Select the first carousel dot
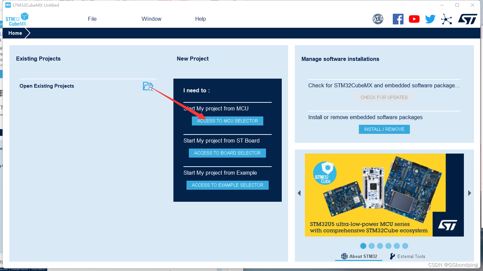483x271 pixels. click(x=363, y=246)
